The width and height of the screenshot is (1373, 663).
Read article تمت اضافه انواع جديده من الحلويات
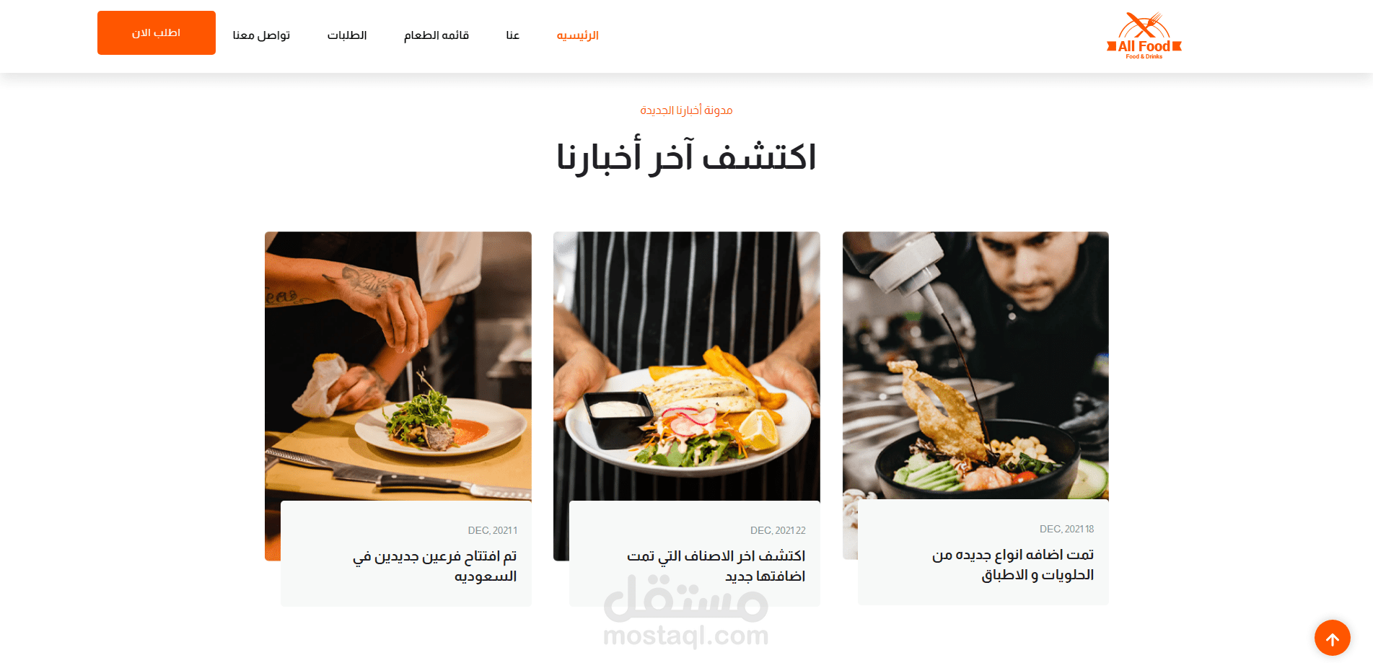pos(1012,565)
